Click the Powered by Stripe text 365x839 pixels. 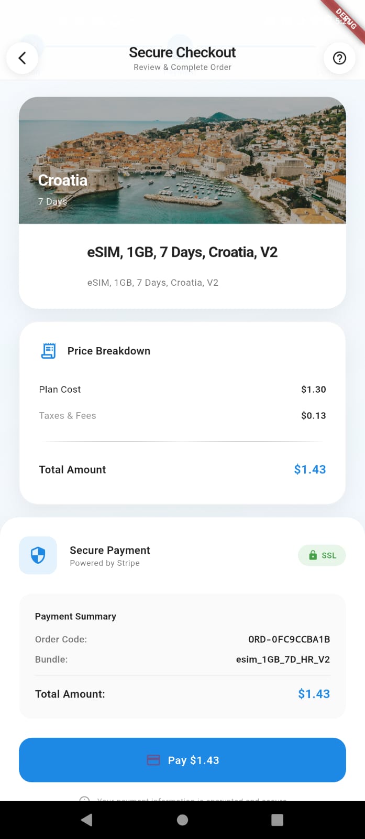105,563
